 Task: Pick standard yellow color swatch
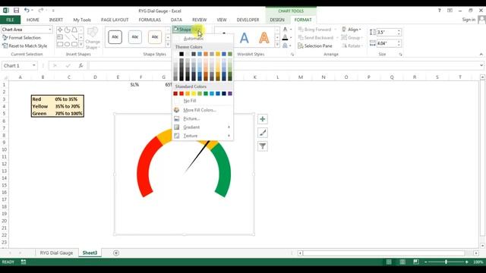pyautogui.click(x=194, y=93)
